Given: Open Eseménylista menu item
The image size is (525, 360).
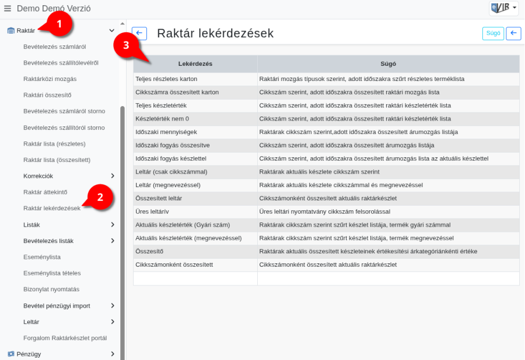Looking at the screenshot, I should pos(42,257).
